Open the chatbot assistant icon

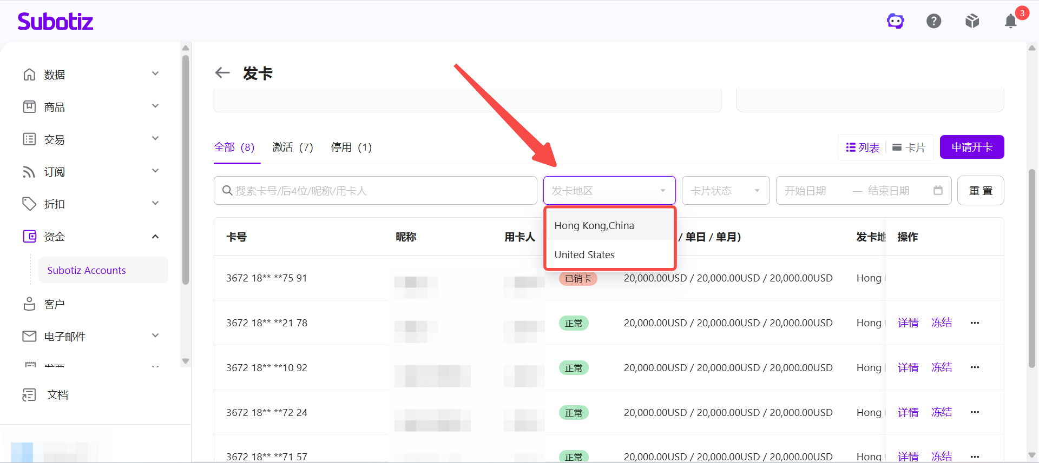pos(896,21)
